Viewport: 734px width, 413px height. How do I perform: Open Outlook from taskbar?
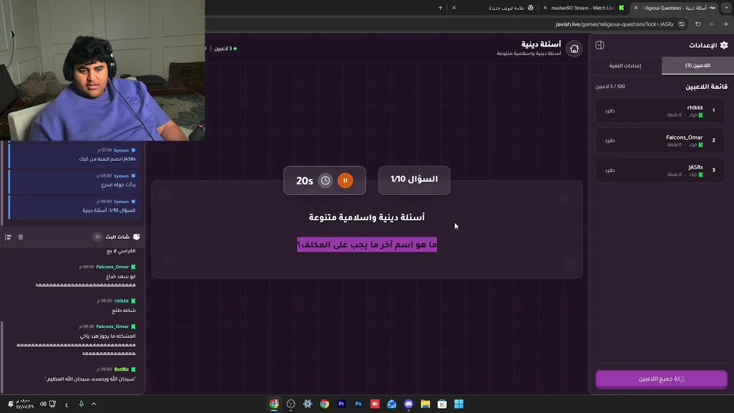(x=392, y=404)
